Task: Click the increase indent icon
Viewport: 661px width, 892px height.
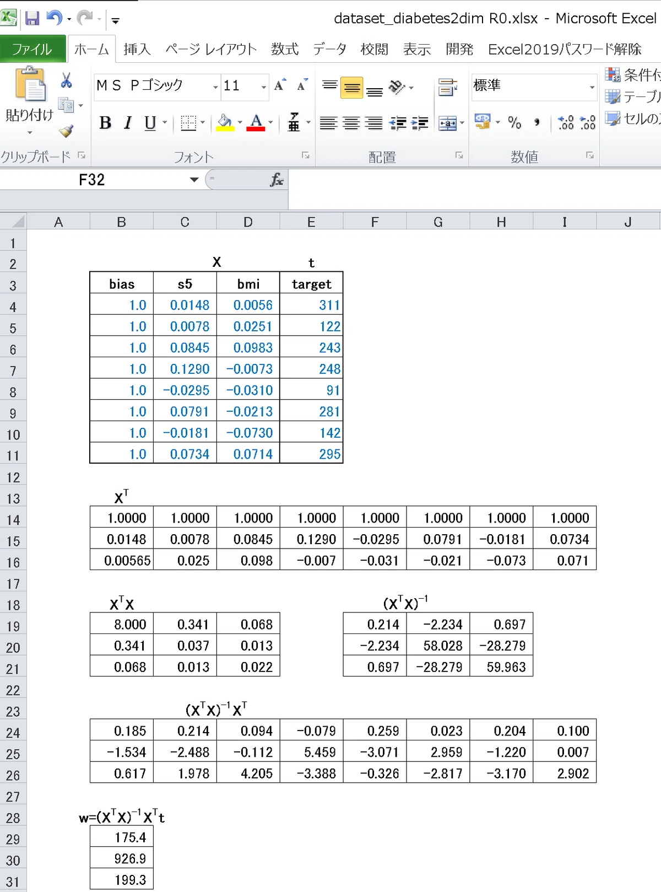Action: point(420,123)
